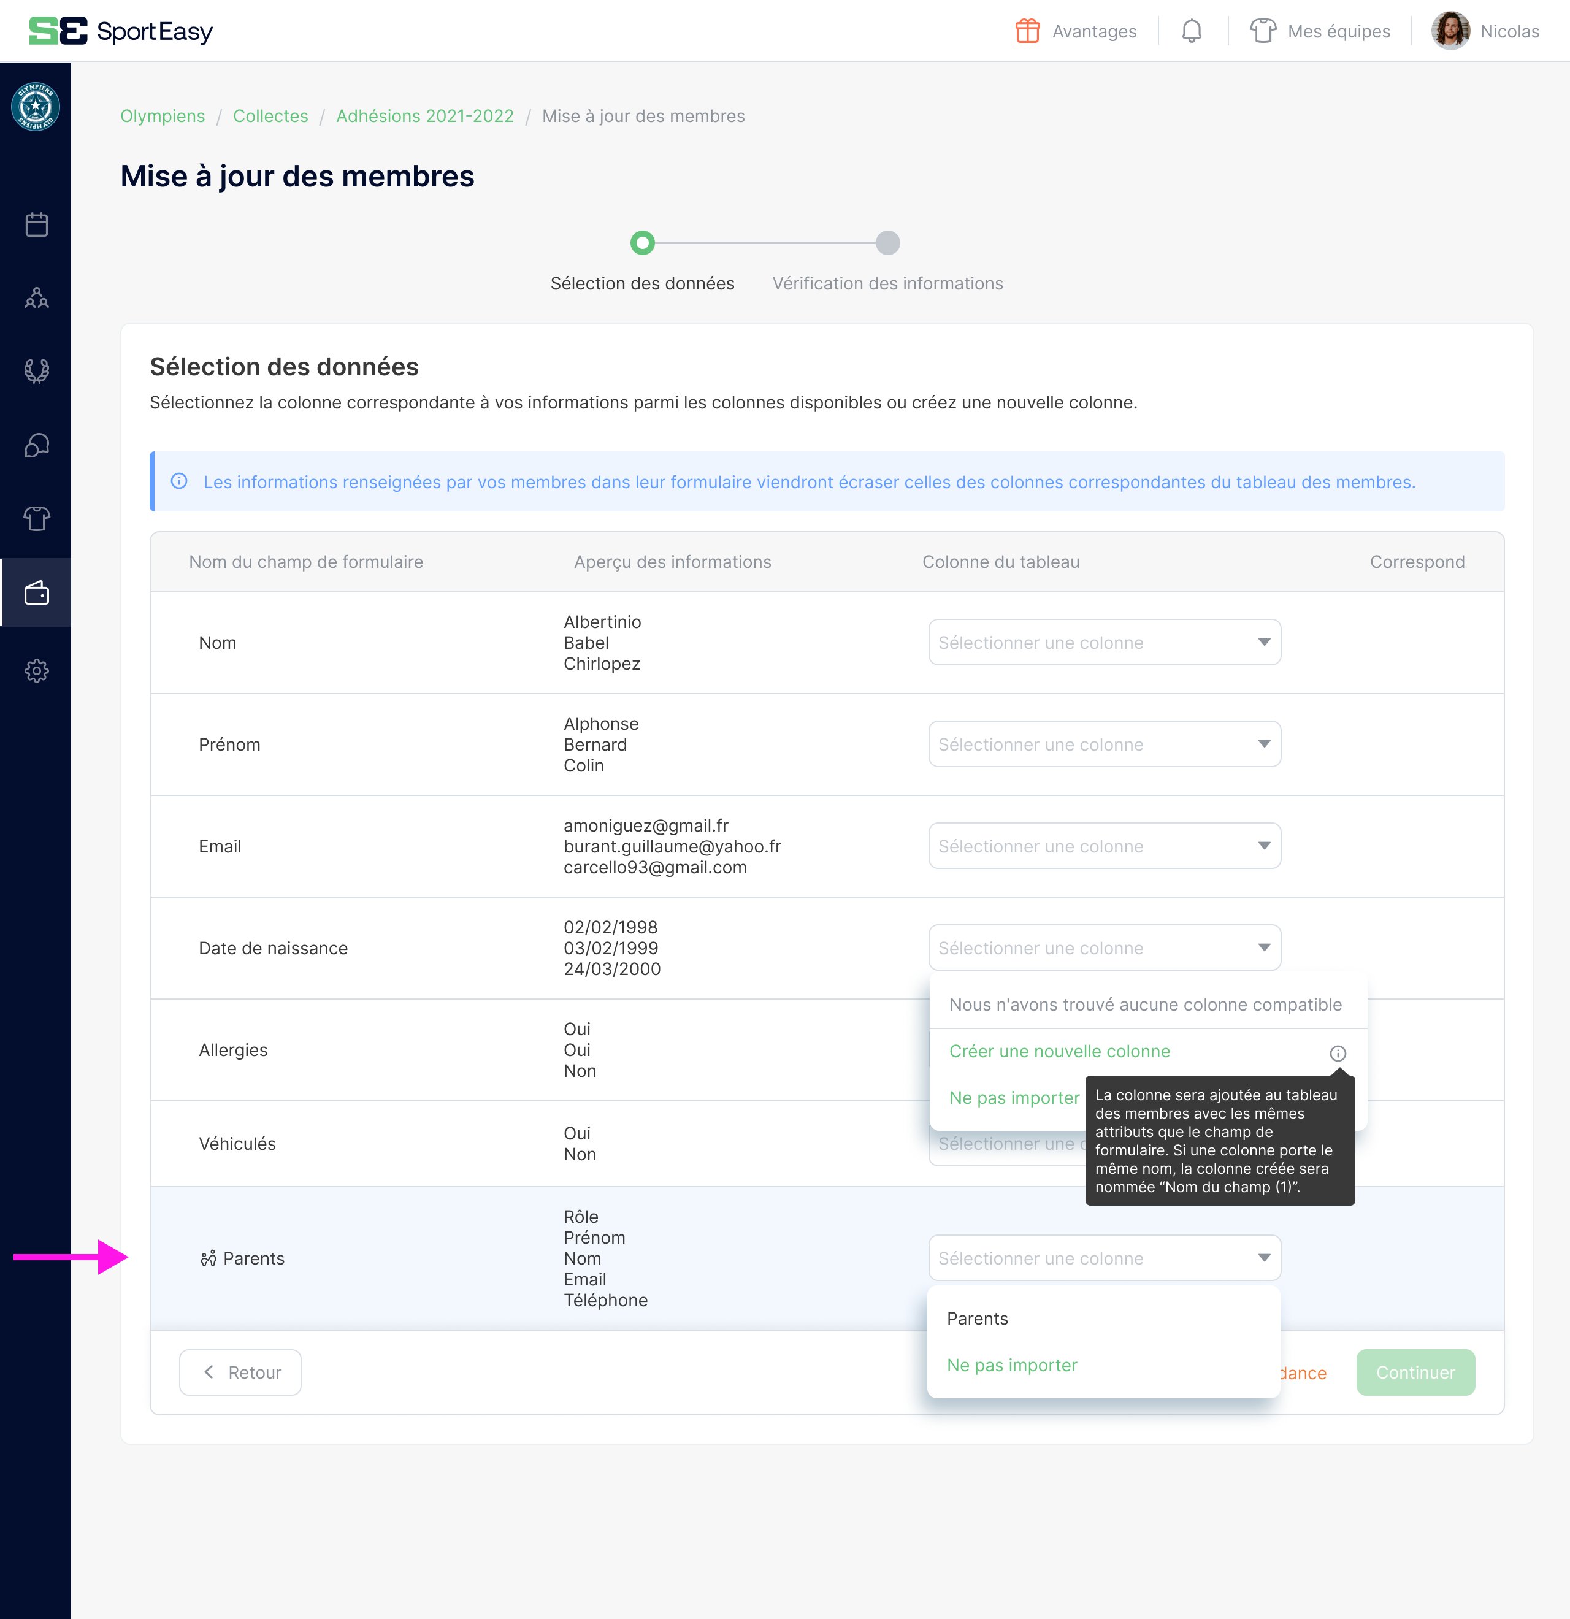Choose Créer une nouvelle colonne option
The height and width of the screenshot is (1619, 1570).
pos(1060,1052)
